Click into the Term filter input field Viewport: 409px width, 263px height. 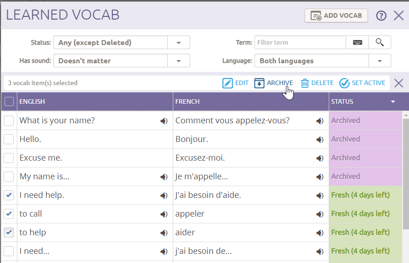click(x=300, y=42)
